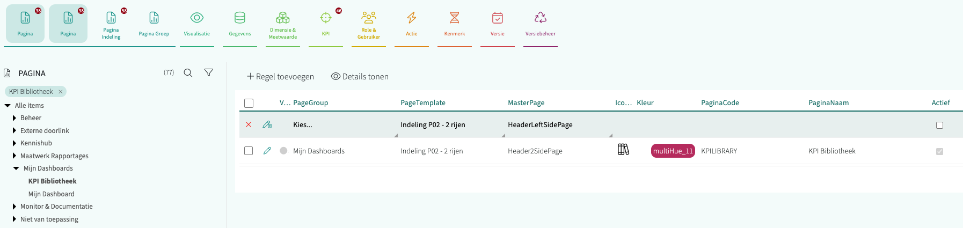The image size is (963, 228).
Task: Open Role & Gebruiker icon
Action: click(369, 17)
